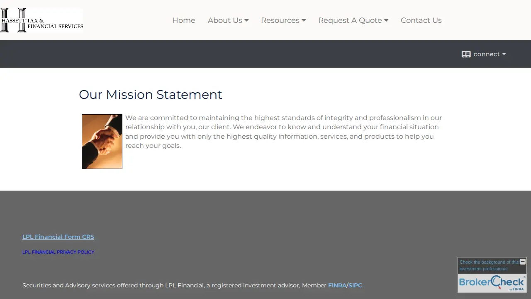Viewport: 531px width, 299px height.
Task: Click the 'Our Mission Statement' heading
Action: 151,95
